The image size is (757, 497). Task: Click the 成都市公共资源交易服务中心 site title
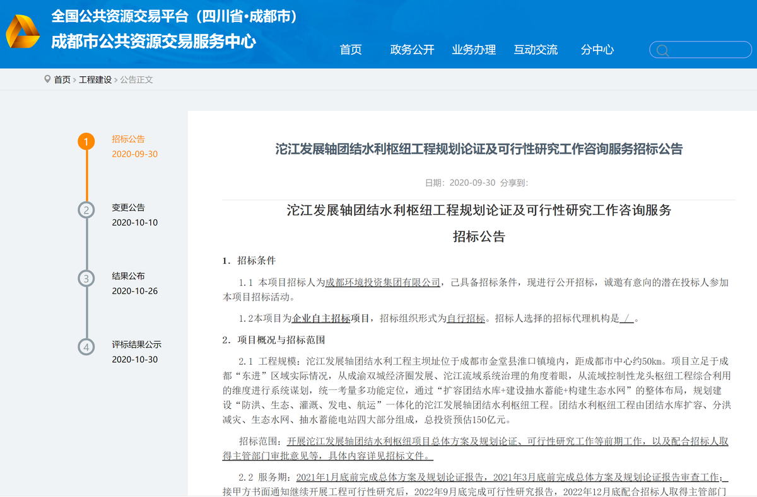pos(153,42)
